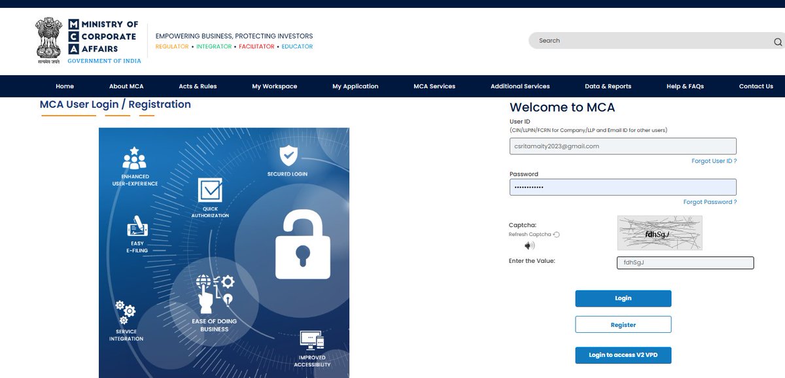Screen dimensions: 785x378
Task: Open the My Application menu
Action: [355, 86]
